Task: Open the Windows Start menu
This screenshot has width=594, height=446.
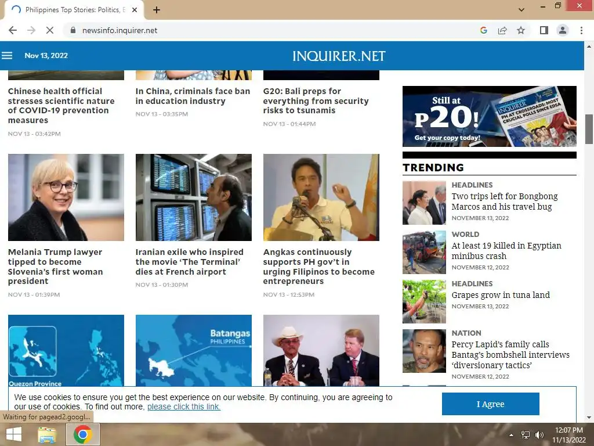Action: [x=14, y=434]
